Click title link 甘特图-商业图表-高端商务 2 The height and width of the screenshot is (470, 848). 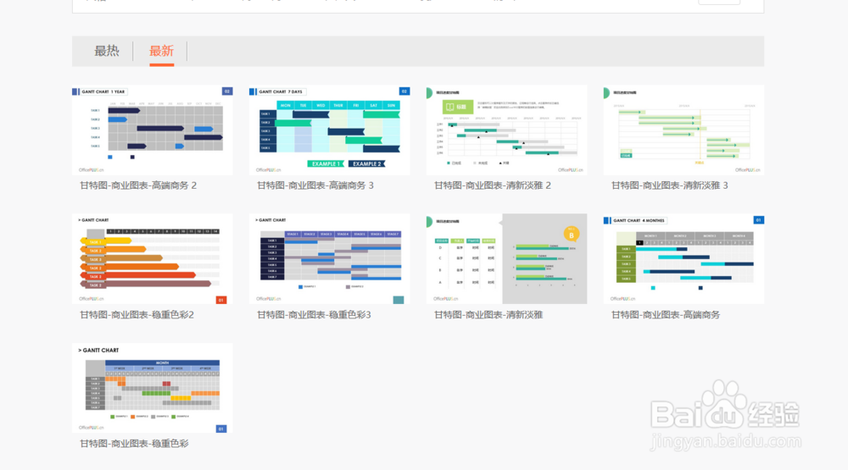pos(138,185)
